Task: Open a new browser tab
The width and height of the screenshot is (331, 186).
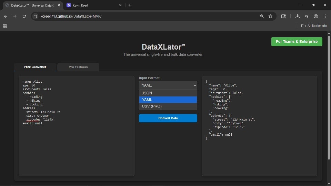Action: 130,5
